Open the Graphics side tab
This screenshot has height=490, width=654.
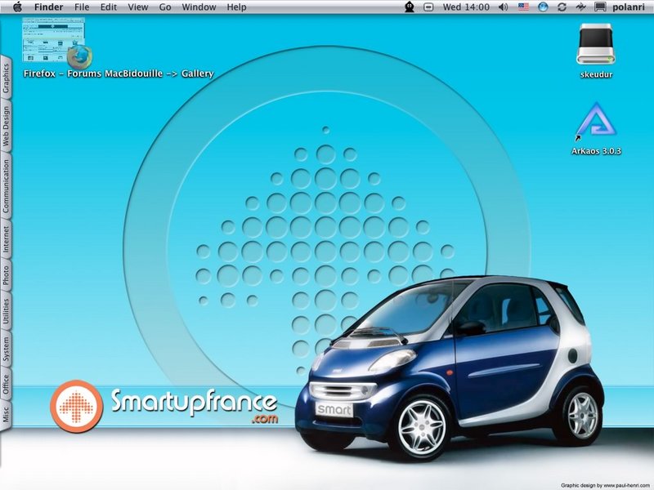pyautogui.click(x=6, y=78)
